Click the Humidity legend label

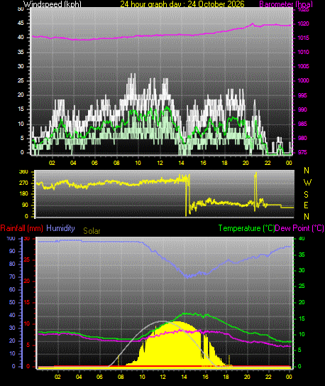pyautogui.click(x=60, y=228)
